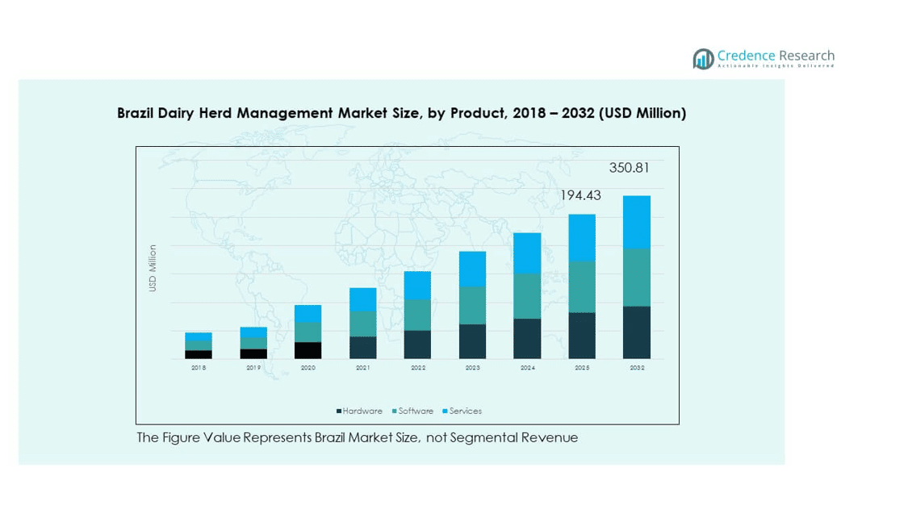
Task: Select the Software legend label
Action: click(416, 412)
